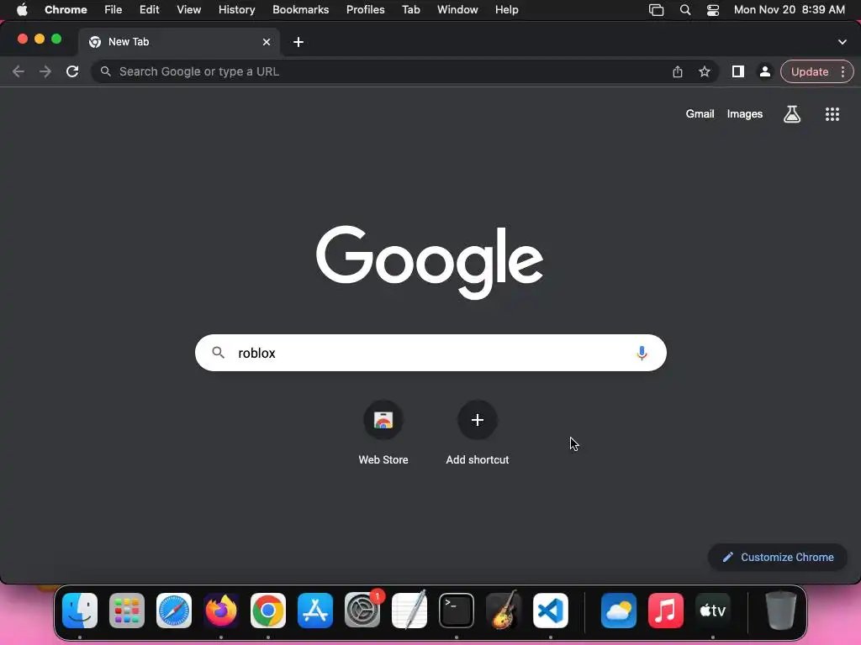Open Google apps grid
Image resolution: width=861 pixels, height=645 pixels.
click(x=832, y=114)
